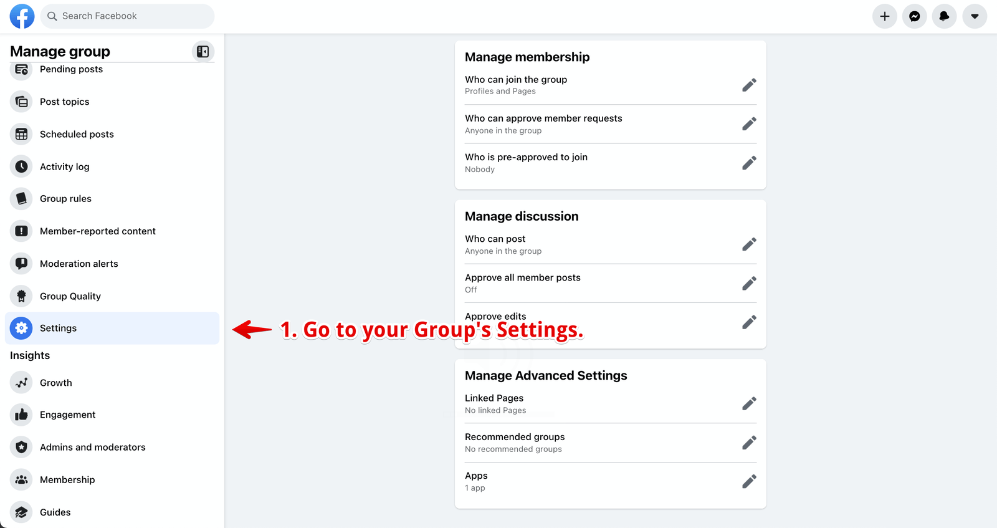Open the notifications bell

pyautogui.click(x=944, y=16)
